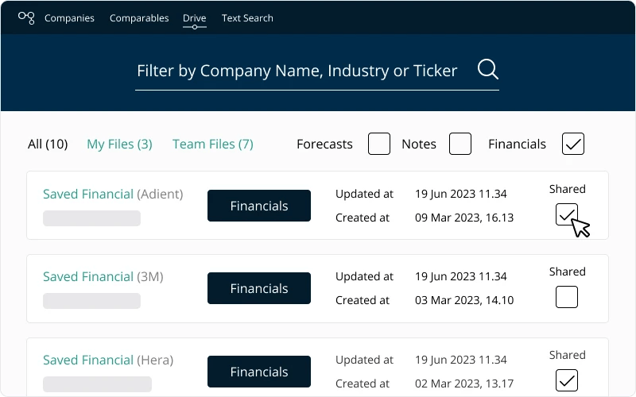Click the Financials button in the Adient row

point(259,206)
